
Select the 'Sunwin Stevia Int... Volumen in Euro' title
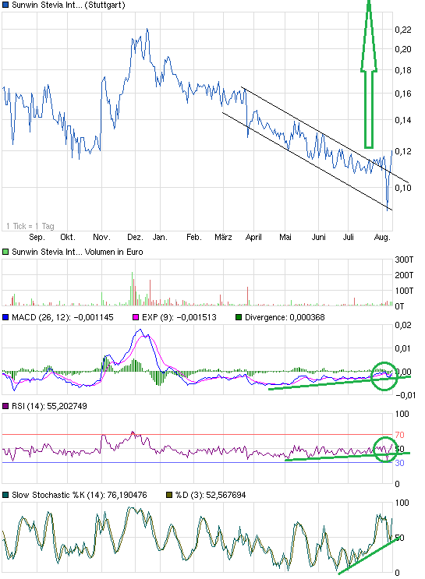tap(77, 252)
